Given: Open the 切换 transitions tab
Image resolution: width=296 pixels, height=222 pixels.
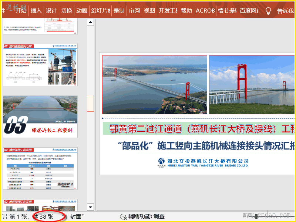Looking at the screenshot, I should pos(67,11).
